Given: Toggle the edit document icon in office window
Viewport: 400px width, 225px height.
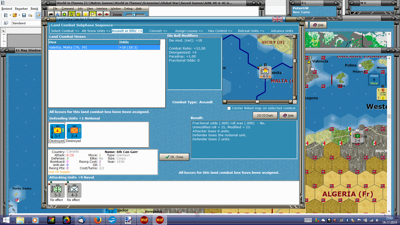Looking at the screenshot, I should pos(38,15).
